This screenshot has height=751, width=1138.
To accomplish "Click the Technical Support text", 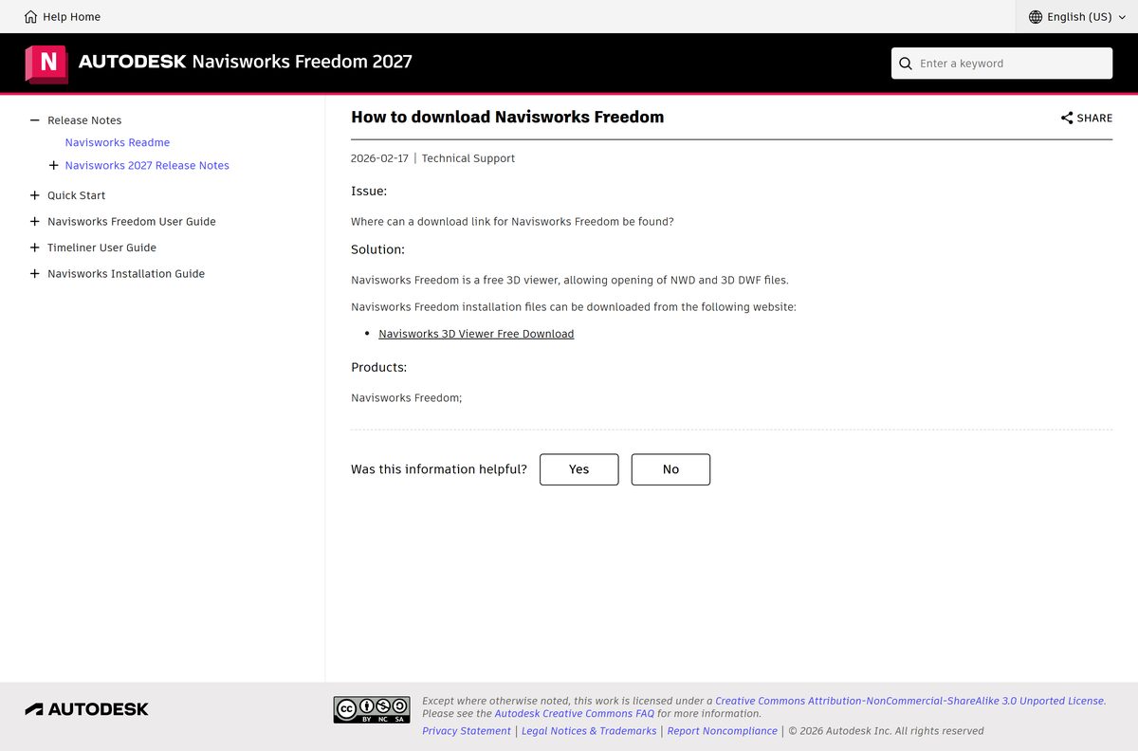I will pos(468,158).
